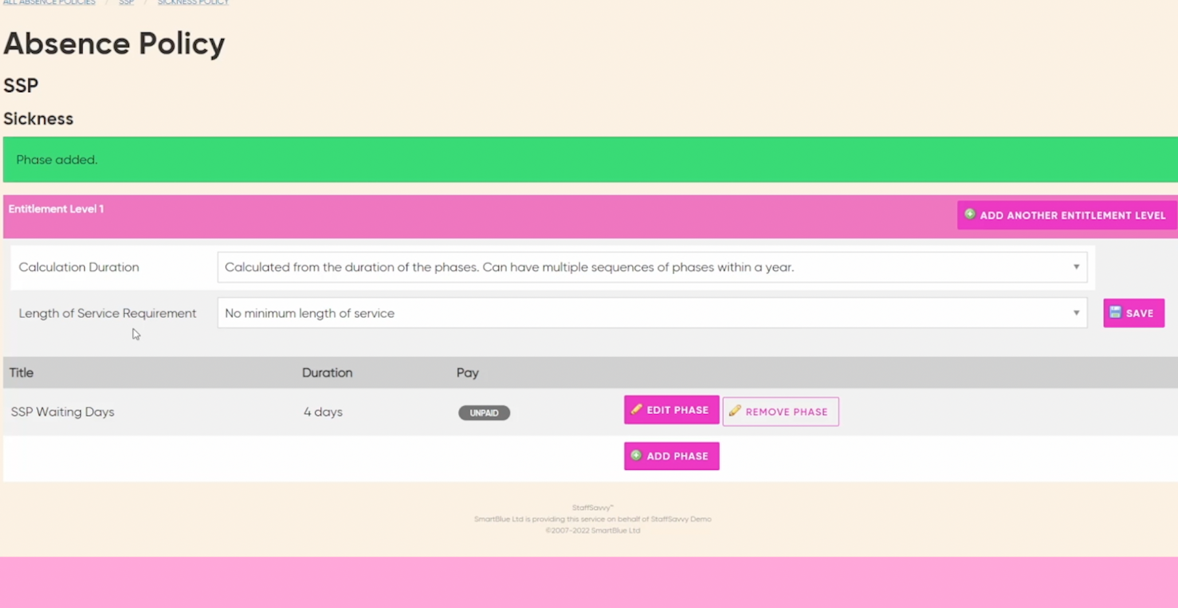Click the Edit Phase button

point(672,410)
